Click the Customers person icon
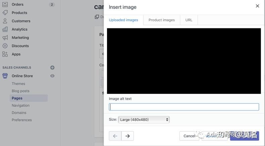Screen dimensions: 265x146 pos(5,21)
